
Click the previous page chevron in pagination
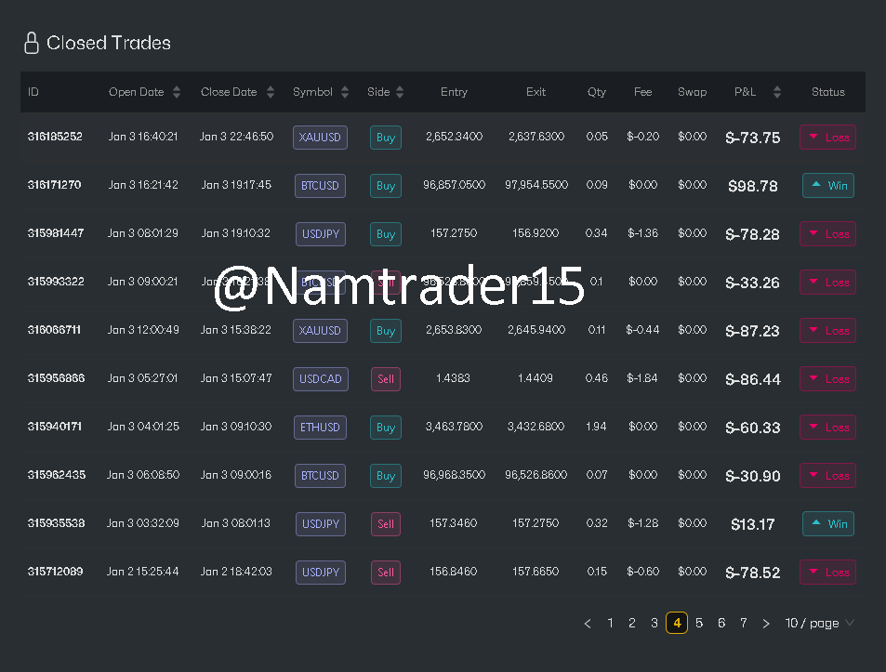click(587, 623)
